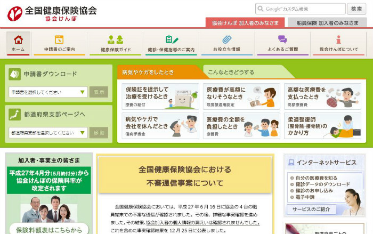Focus the Google custom search field
Screen dimensions: 373x234
coord(301,9)
